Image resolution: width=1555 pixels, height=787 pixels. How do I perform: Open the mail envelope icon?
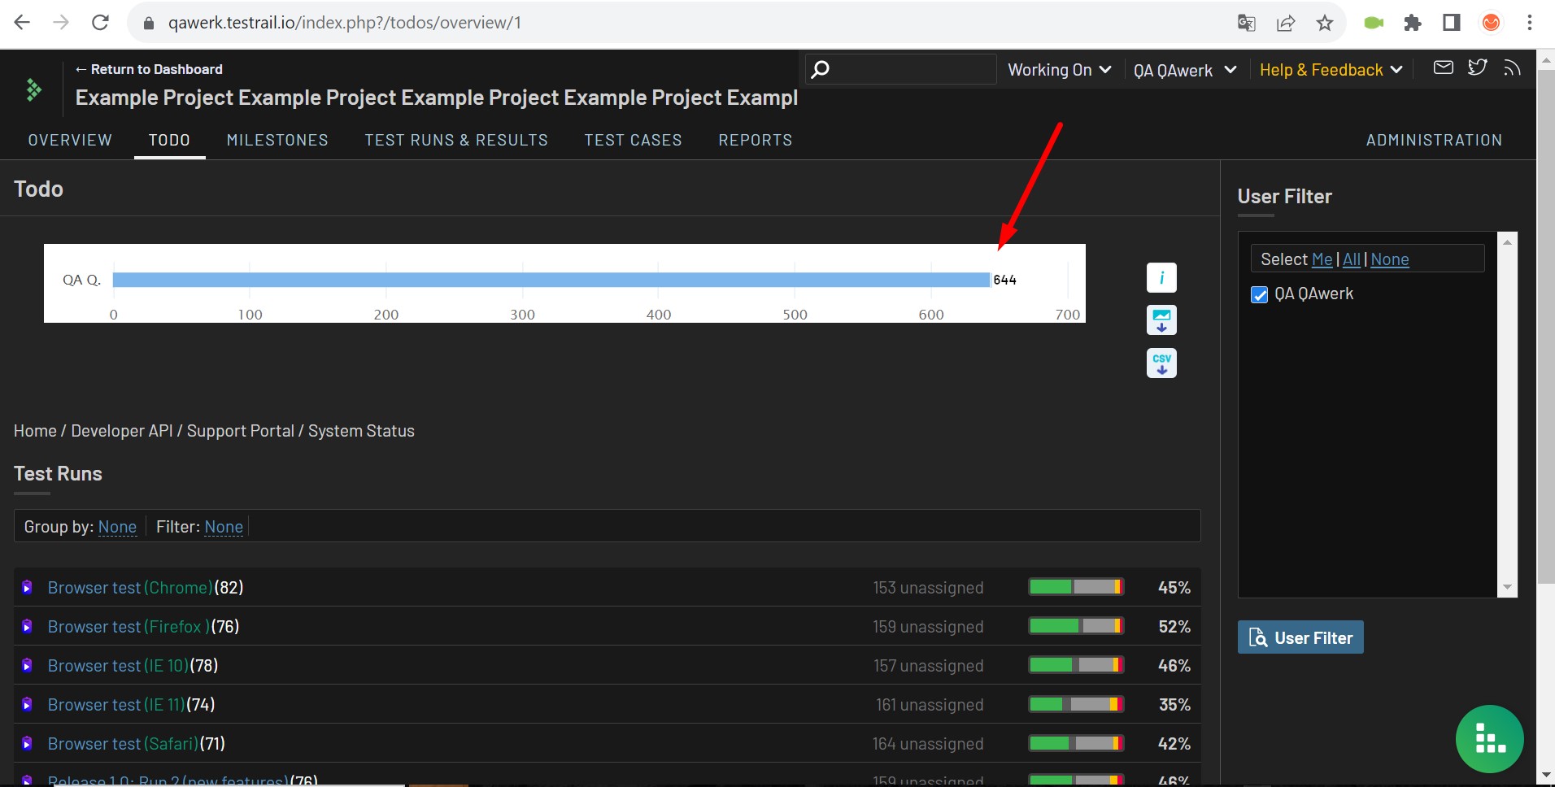coord(1443,67)
